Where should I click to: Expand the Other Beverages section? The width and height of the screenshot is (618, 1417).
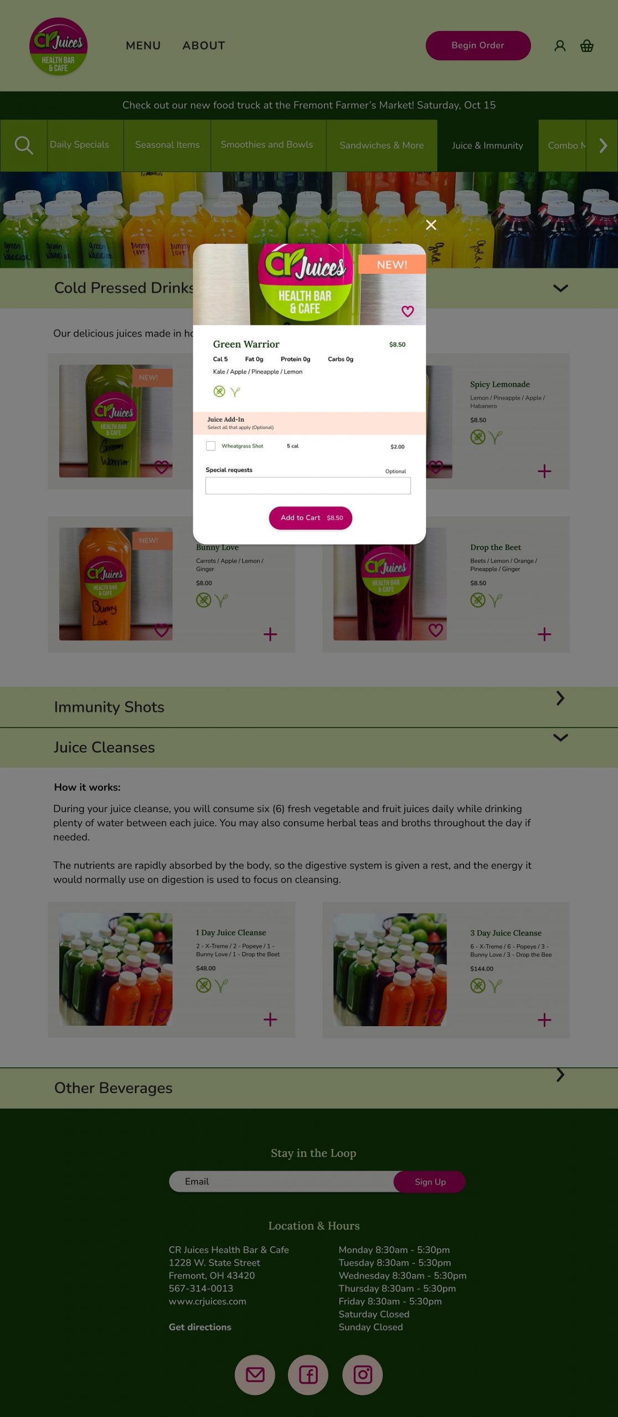coord(560,1074)
